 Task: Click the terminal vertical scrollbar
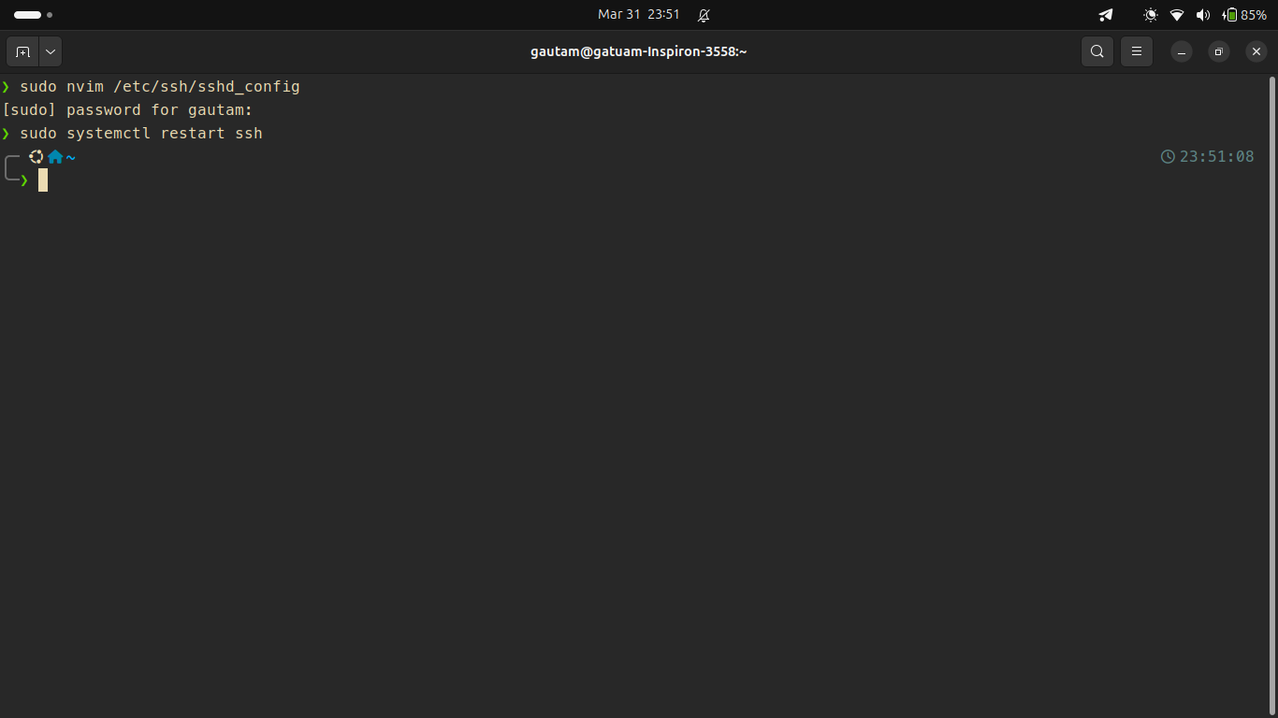pyautogui.click(x=1272, y=395)
